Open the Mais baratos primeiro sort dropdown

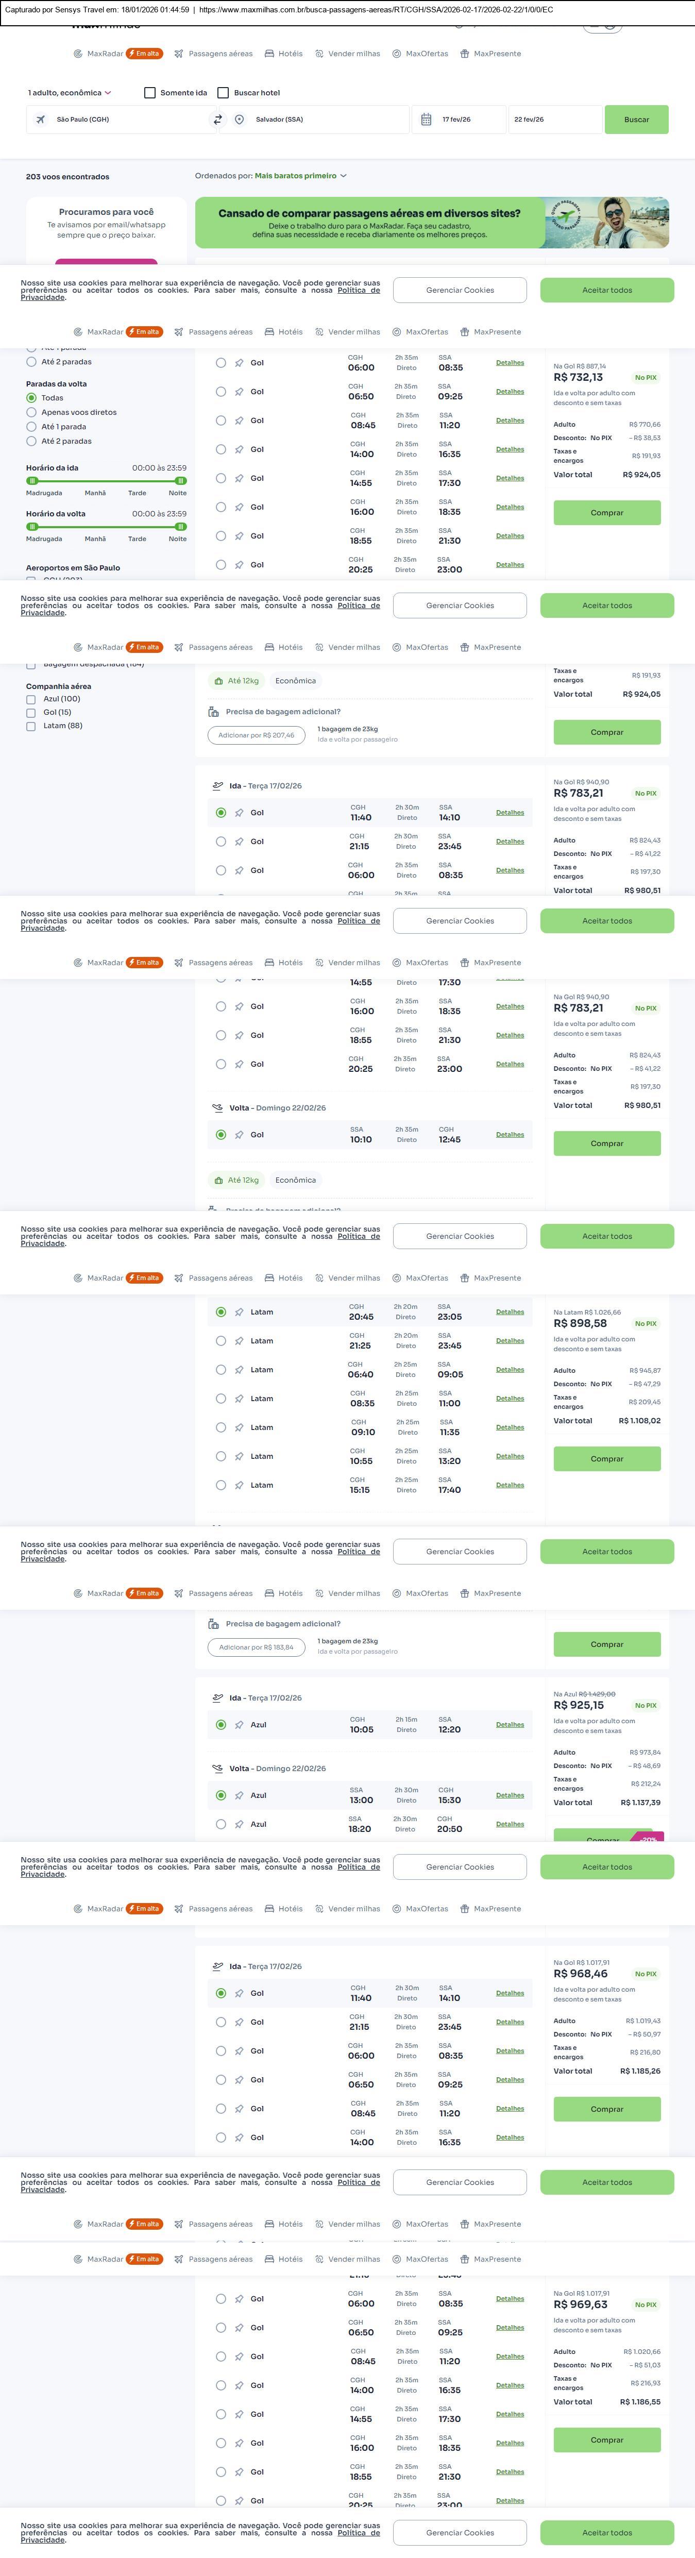(300, 176)
